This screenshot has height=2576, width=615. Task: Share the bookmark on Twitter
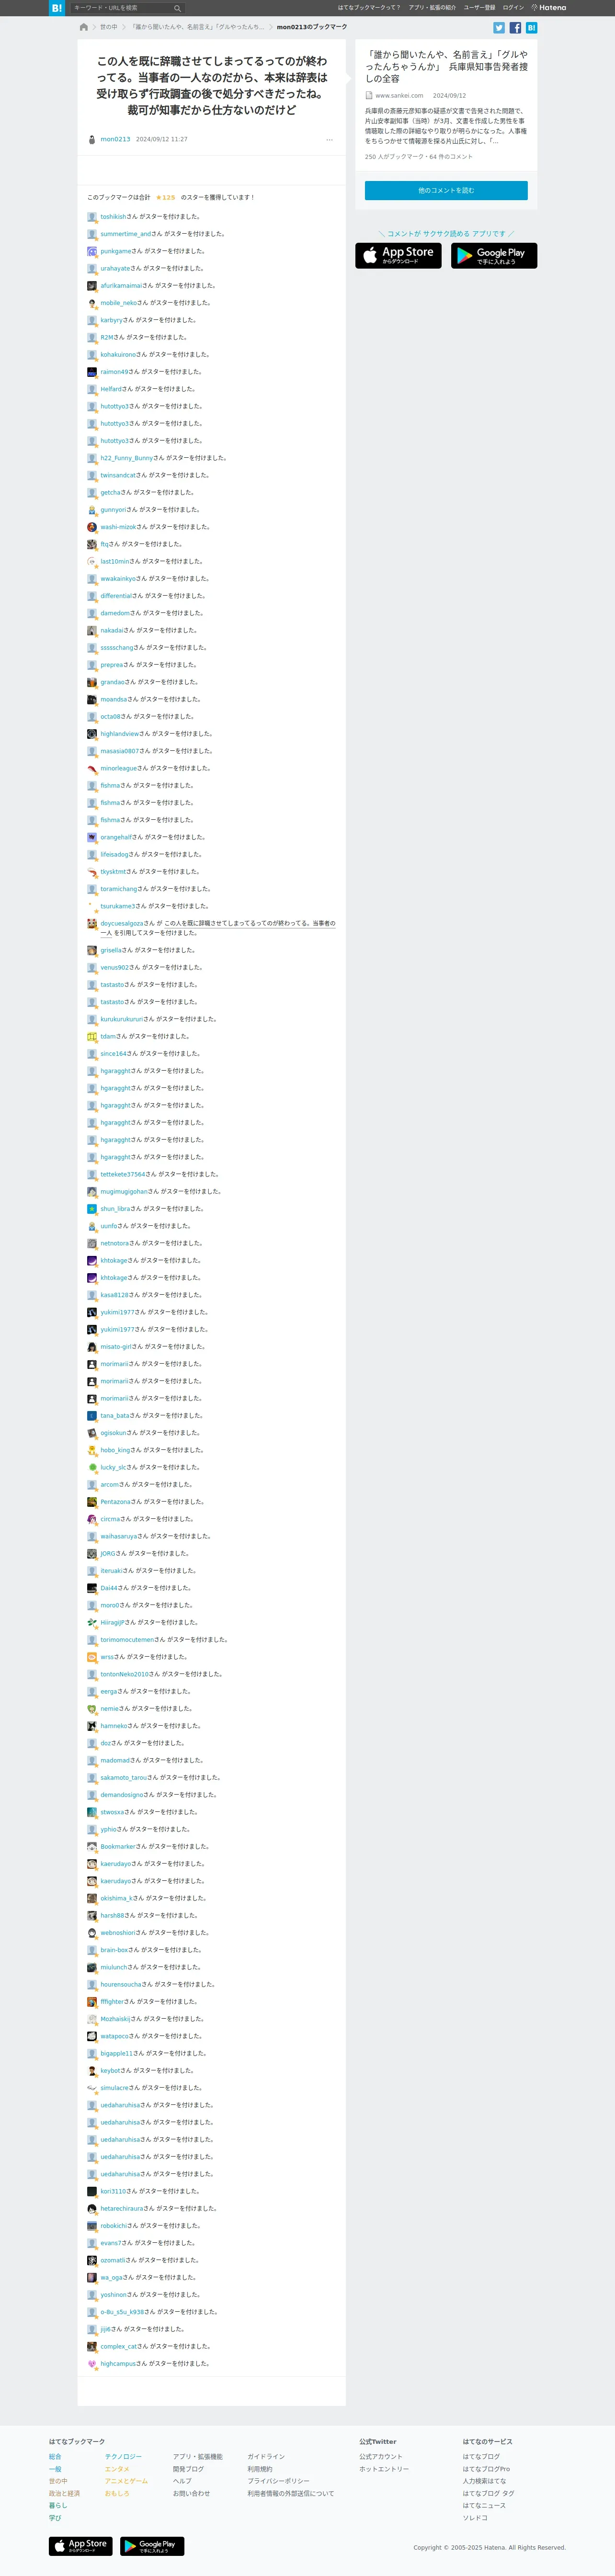point(499,28)
